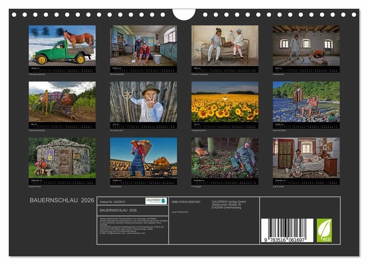The height and width of the screenshot is (265, 368).
Task: Click the large BAUERNSCHLAU 2026 title
Action: [62, 201]
